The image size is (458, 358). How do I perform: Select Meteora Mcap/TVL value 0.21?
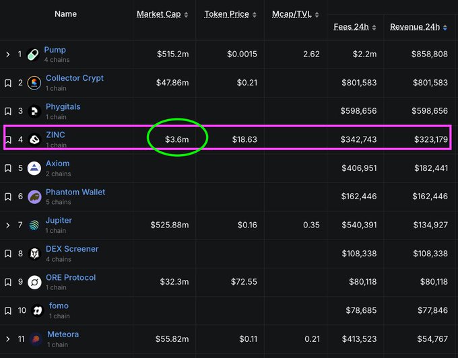(312, 339)
